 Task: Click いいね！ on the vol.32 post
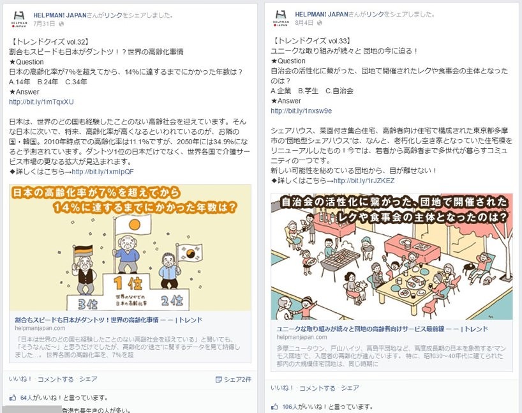tap(20, 379)
